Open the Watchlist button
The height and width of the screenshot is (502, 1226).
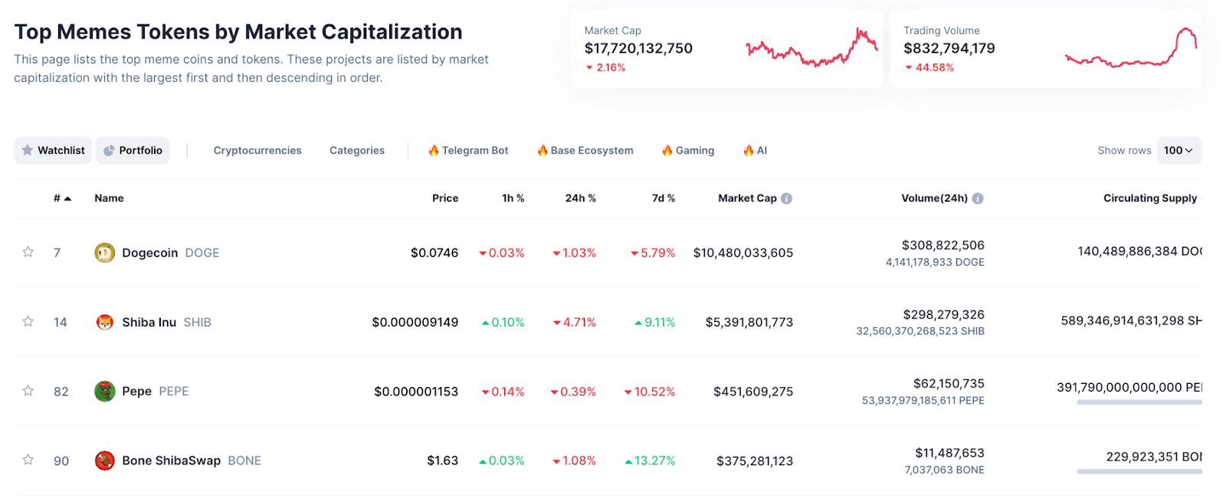point(53,150)
